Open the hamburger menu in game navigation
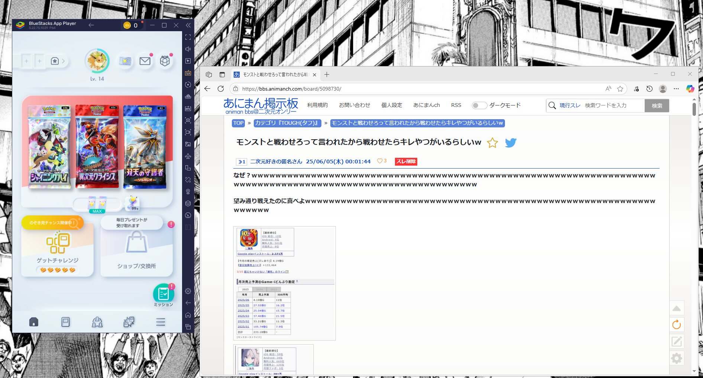The height and width of the screenshot is (378, 703). coord(161,322)
